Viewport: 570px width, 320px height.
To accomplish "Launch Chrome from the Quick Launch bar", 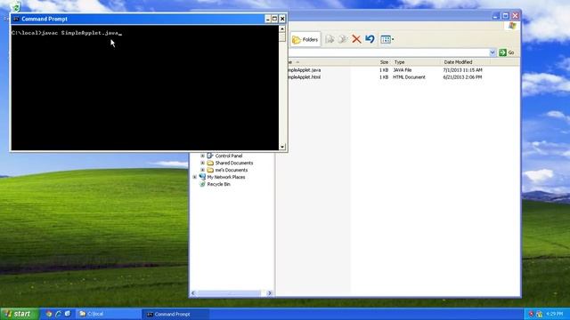I will pyautogui.click(x=49, y=314).
